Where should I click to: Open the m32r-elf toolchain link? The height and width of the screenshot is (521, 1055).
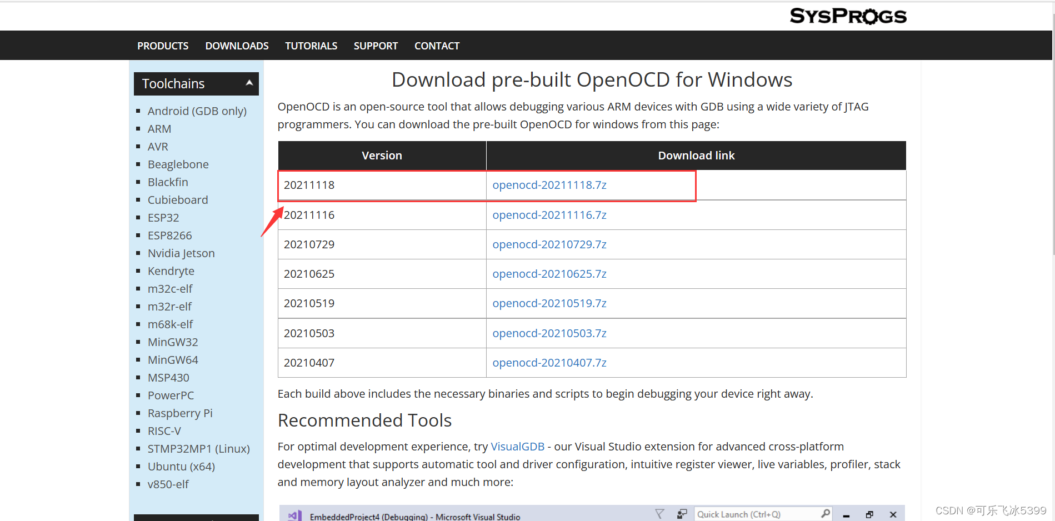point(169,307)
